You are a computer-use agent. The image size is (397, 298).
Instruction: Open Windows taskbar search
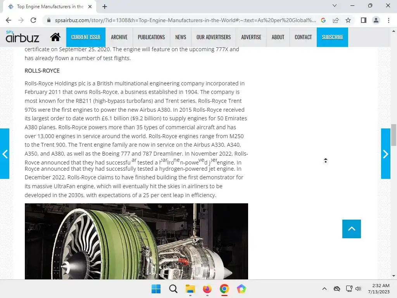click(x=173, y=289)
